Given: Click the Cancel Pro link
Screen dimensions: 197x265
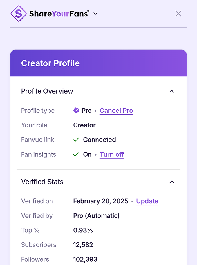Looking at the screenshot, I should tap(116, 111).
